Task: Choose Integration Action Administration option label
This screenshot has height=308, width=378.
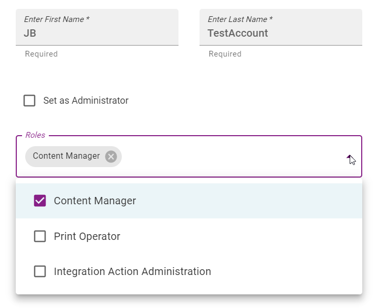Action: (x=132, y=271)
